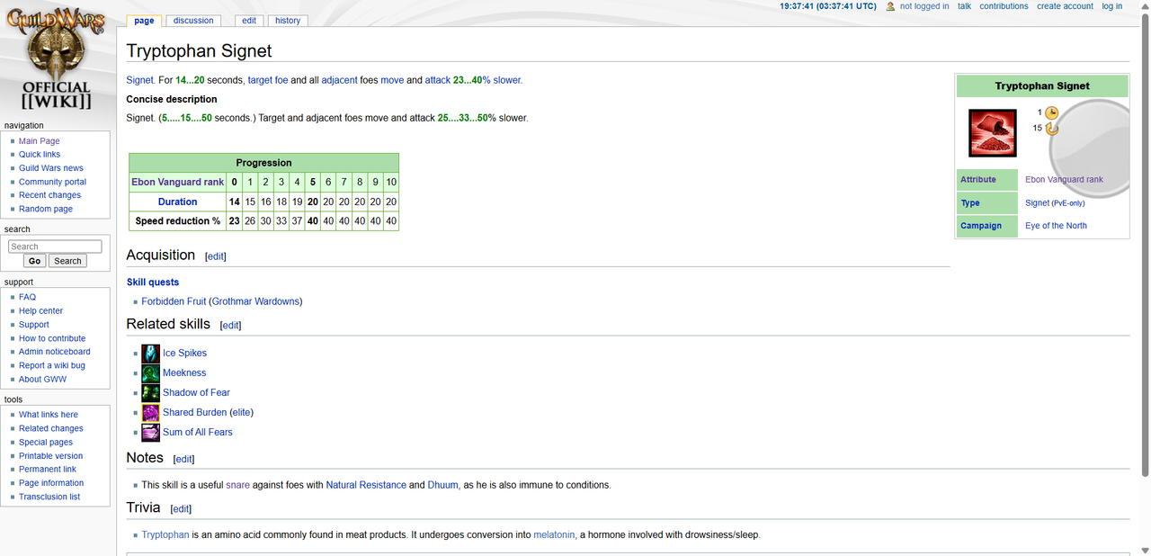Open Admin noticeboard
Image resolution: width=1151 pixels, height=556 pixels.
click(x=55, y=352)
